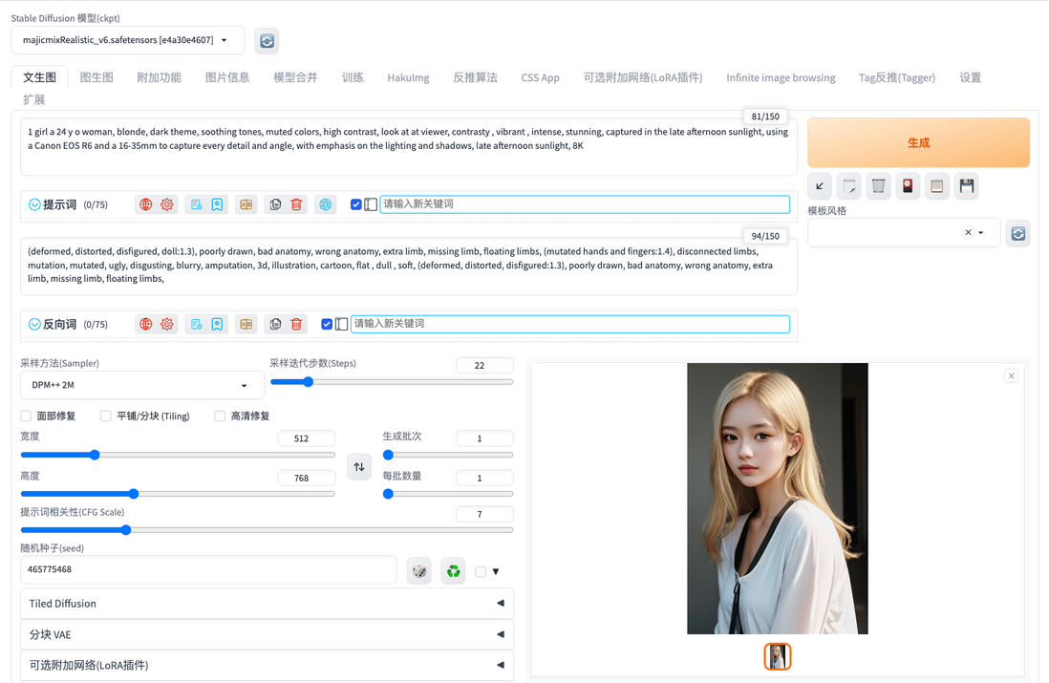Click the green recycle icon for random seed

[x=453, y=570]
